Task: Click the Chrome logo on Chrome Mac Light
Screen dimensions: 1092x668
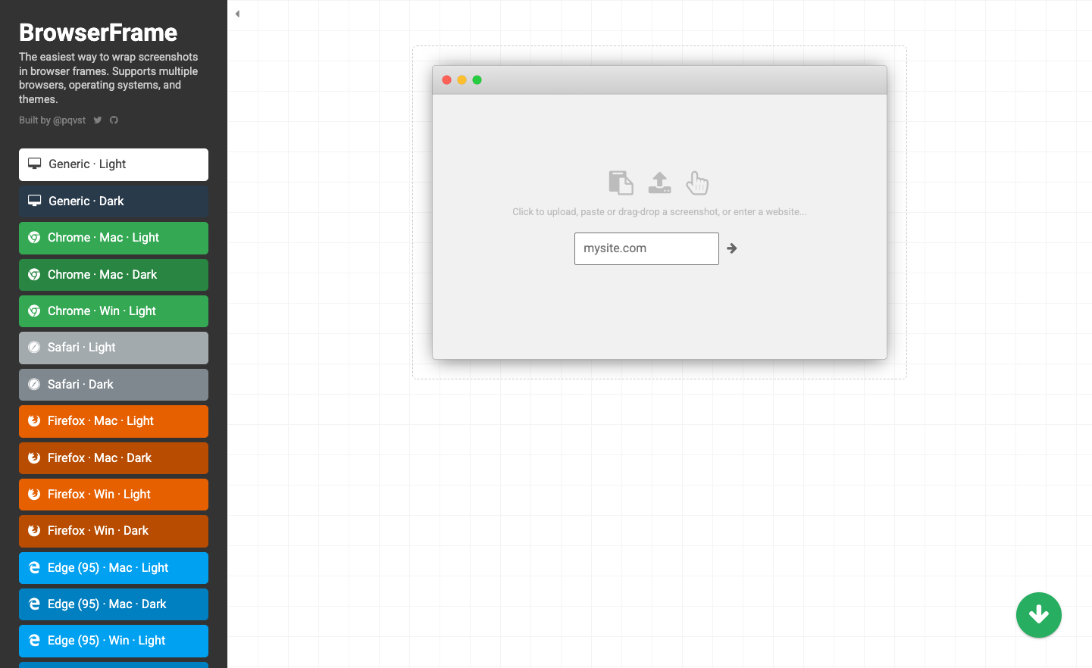Action: 34,237
